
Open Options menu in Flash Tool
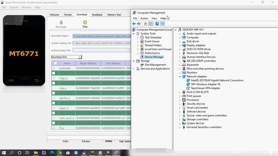tap(13, 7)
